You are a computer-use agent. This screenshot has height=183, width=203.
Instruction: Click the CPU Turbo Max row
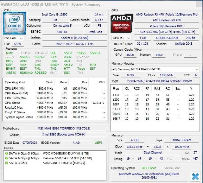pyautogui.click(x=54, y=98)
